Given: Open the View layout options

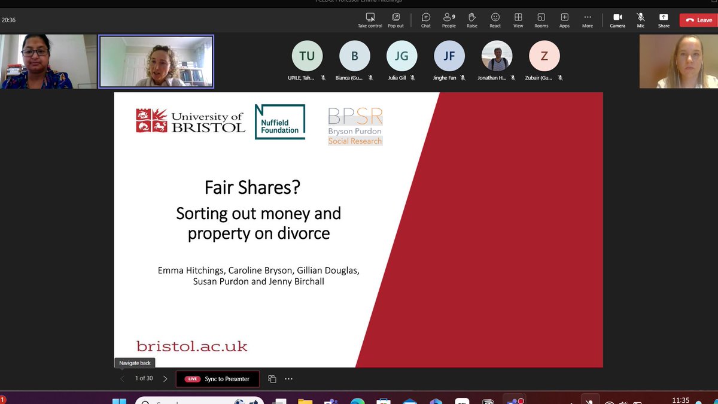Looking at the screenshot, I should 518,20.
